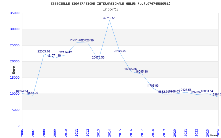Viewport: 221px width, 138px height.
Task: Click the line peak data point at 2014
Action: [109, 20]
